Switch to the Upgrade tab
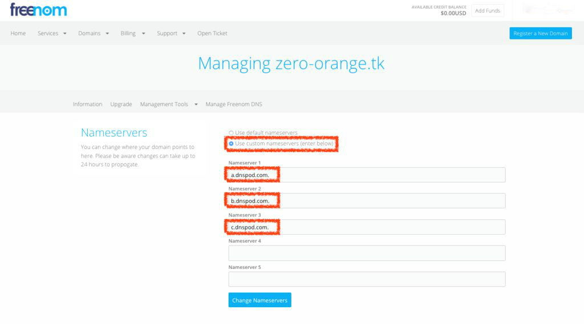This screenshot has width=584, height=326. [x=121, y=104]
